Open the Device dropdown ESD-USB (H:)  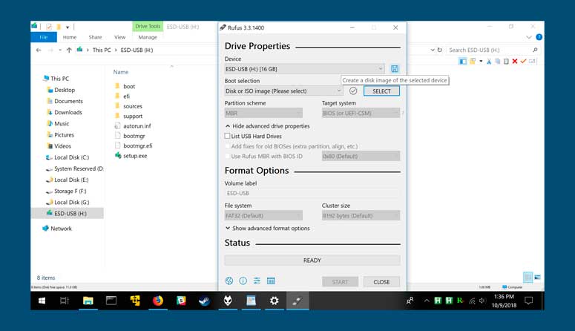(x=304, y=68)
